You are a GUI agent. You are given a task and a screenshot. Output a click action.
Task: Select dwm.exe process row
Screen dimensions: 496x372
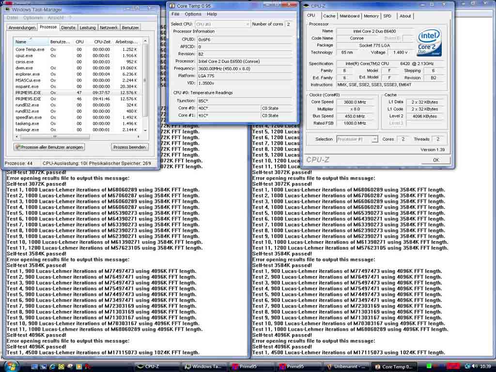click(77, 68)
